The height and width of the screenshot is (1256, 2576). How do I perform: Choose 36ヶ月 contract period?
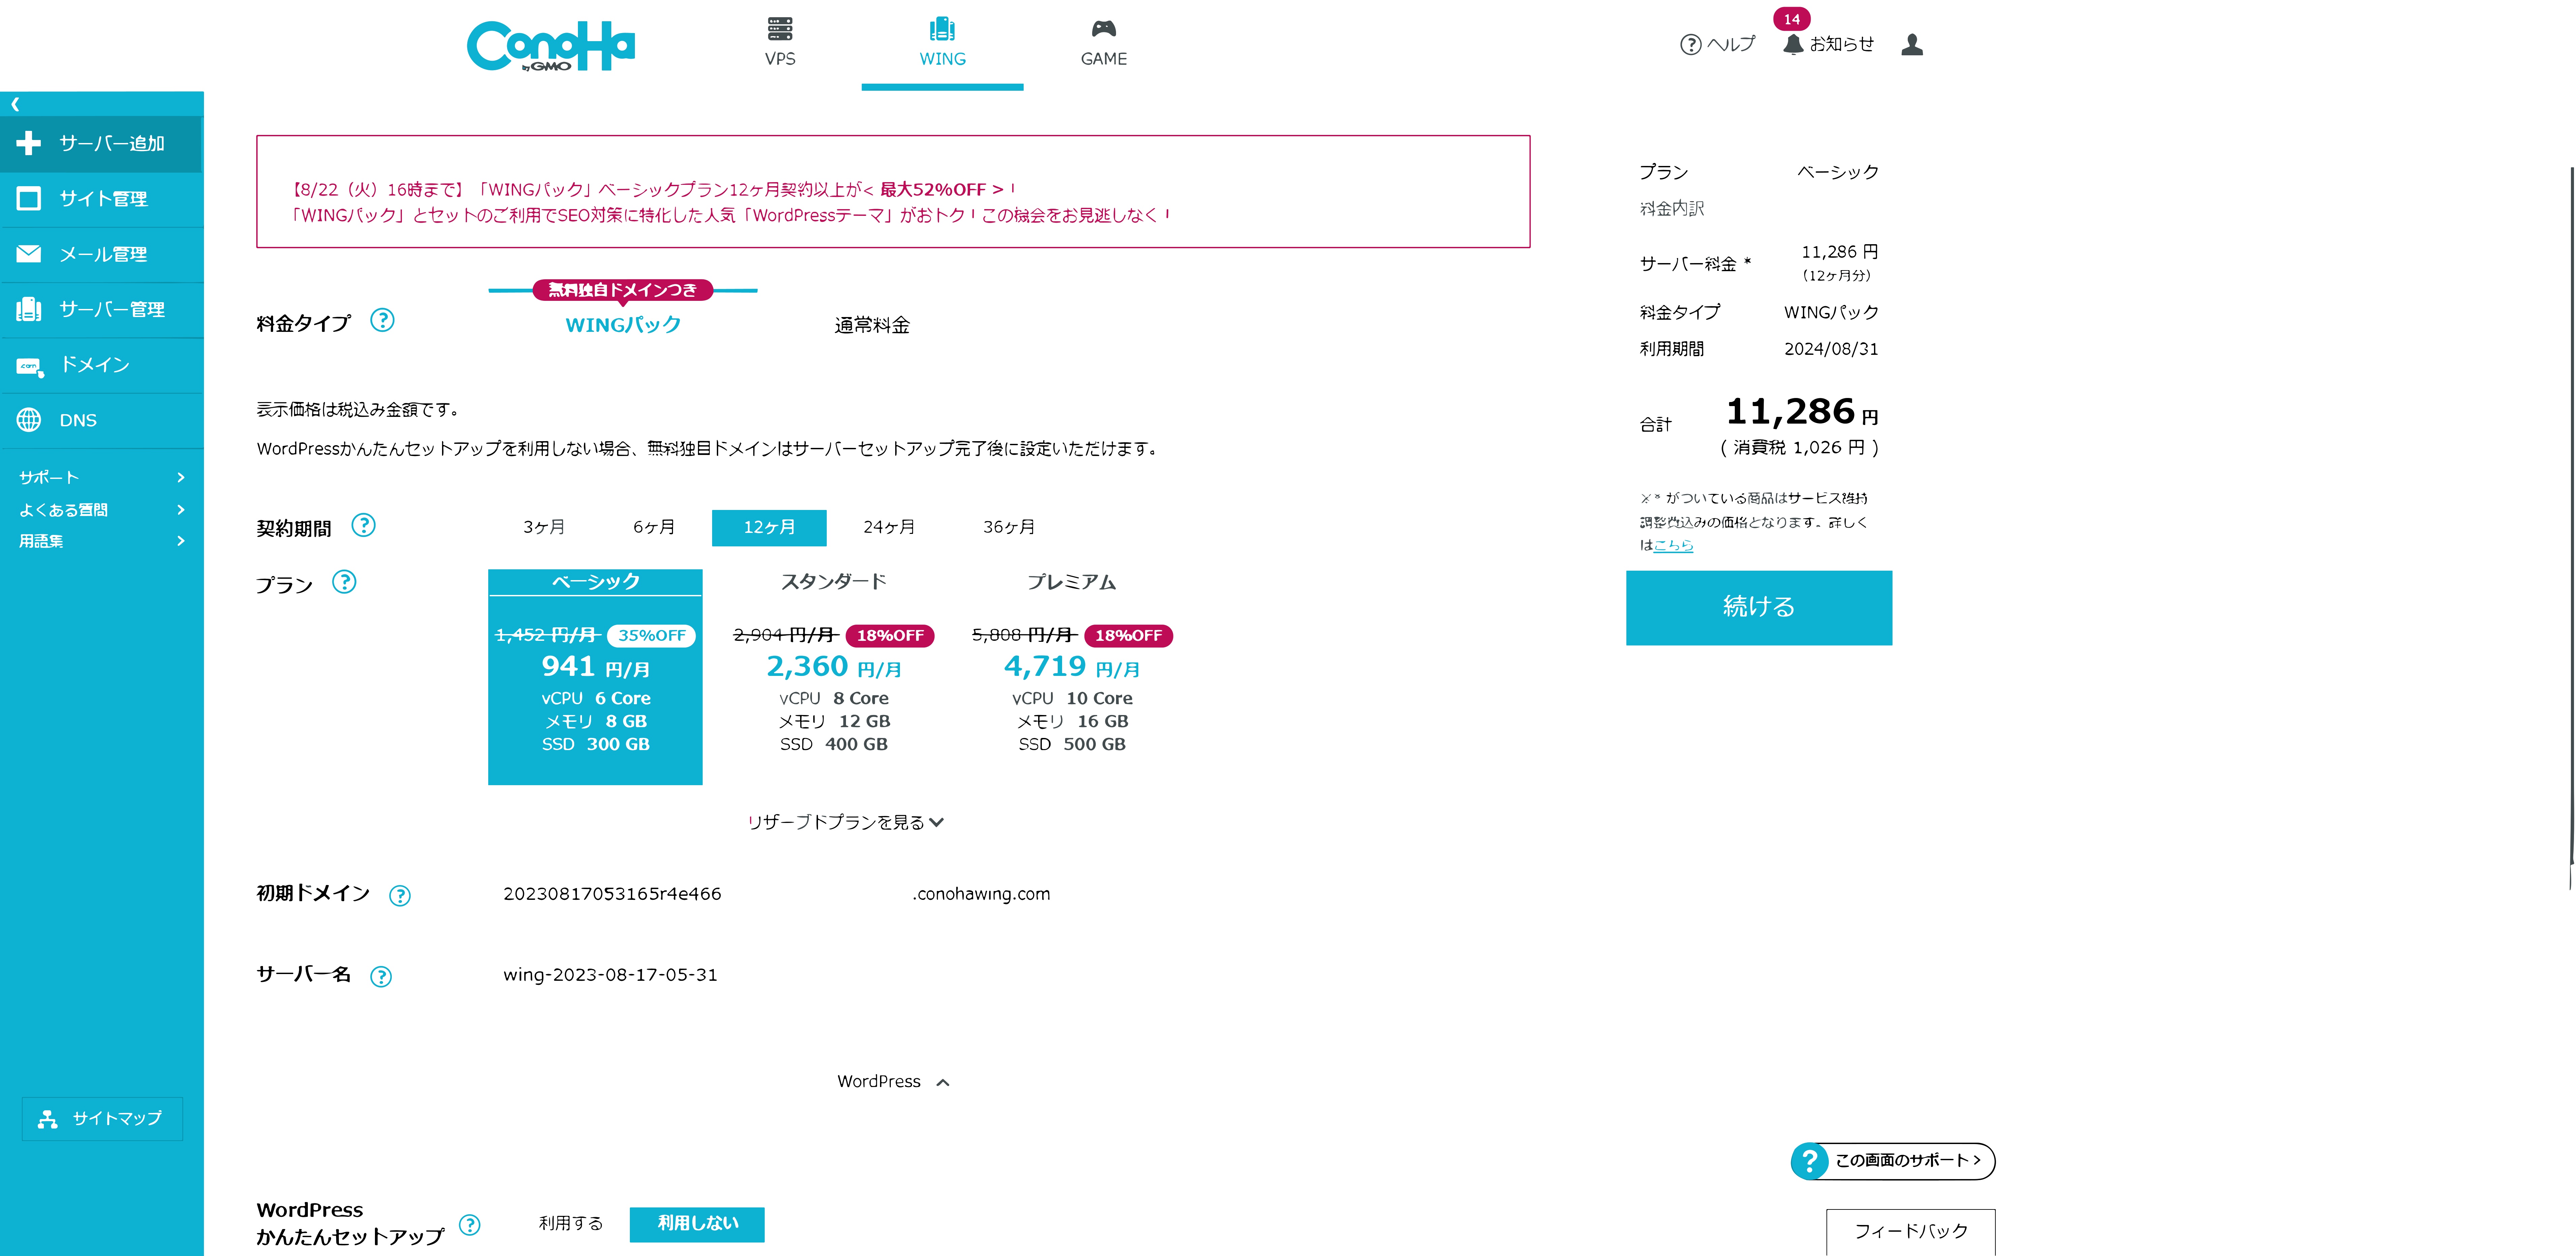tap(1009, 527)
